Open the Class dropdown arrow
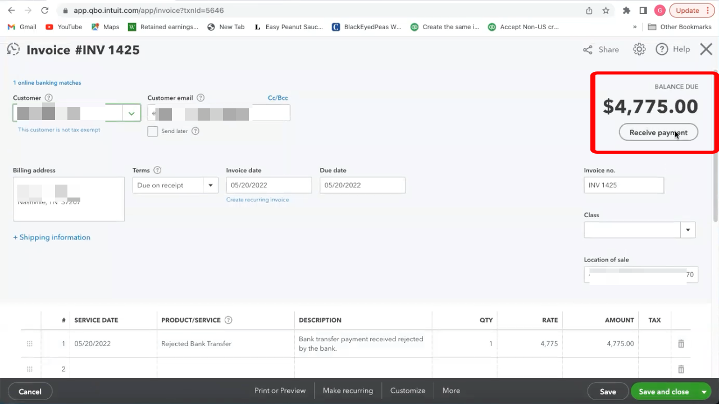The width and height of the screenshot is (719, 404). [x=688, y=230]
